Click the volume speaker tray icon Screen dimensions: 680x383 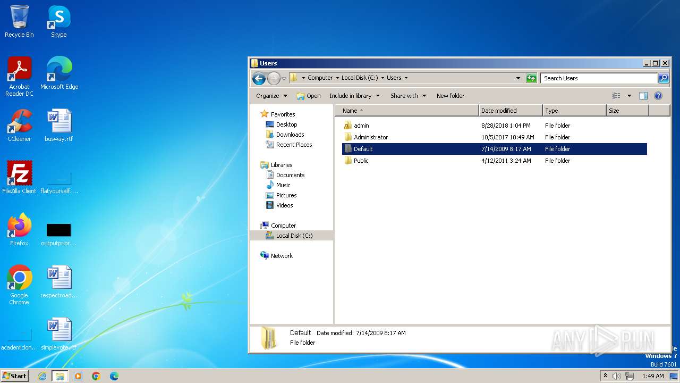(x=617, y=376)
